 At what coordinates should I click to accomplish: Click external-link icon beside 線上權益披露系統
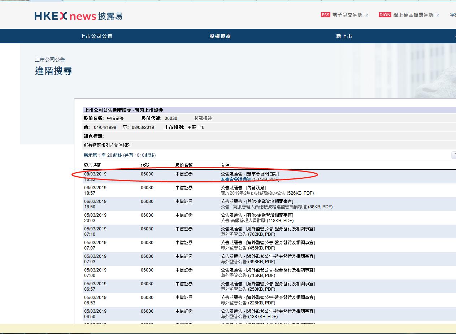click(438, 15)
